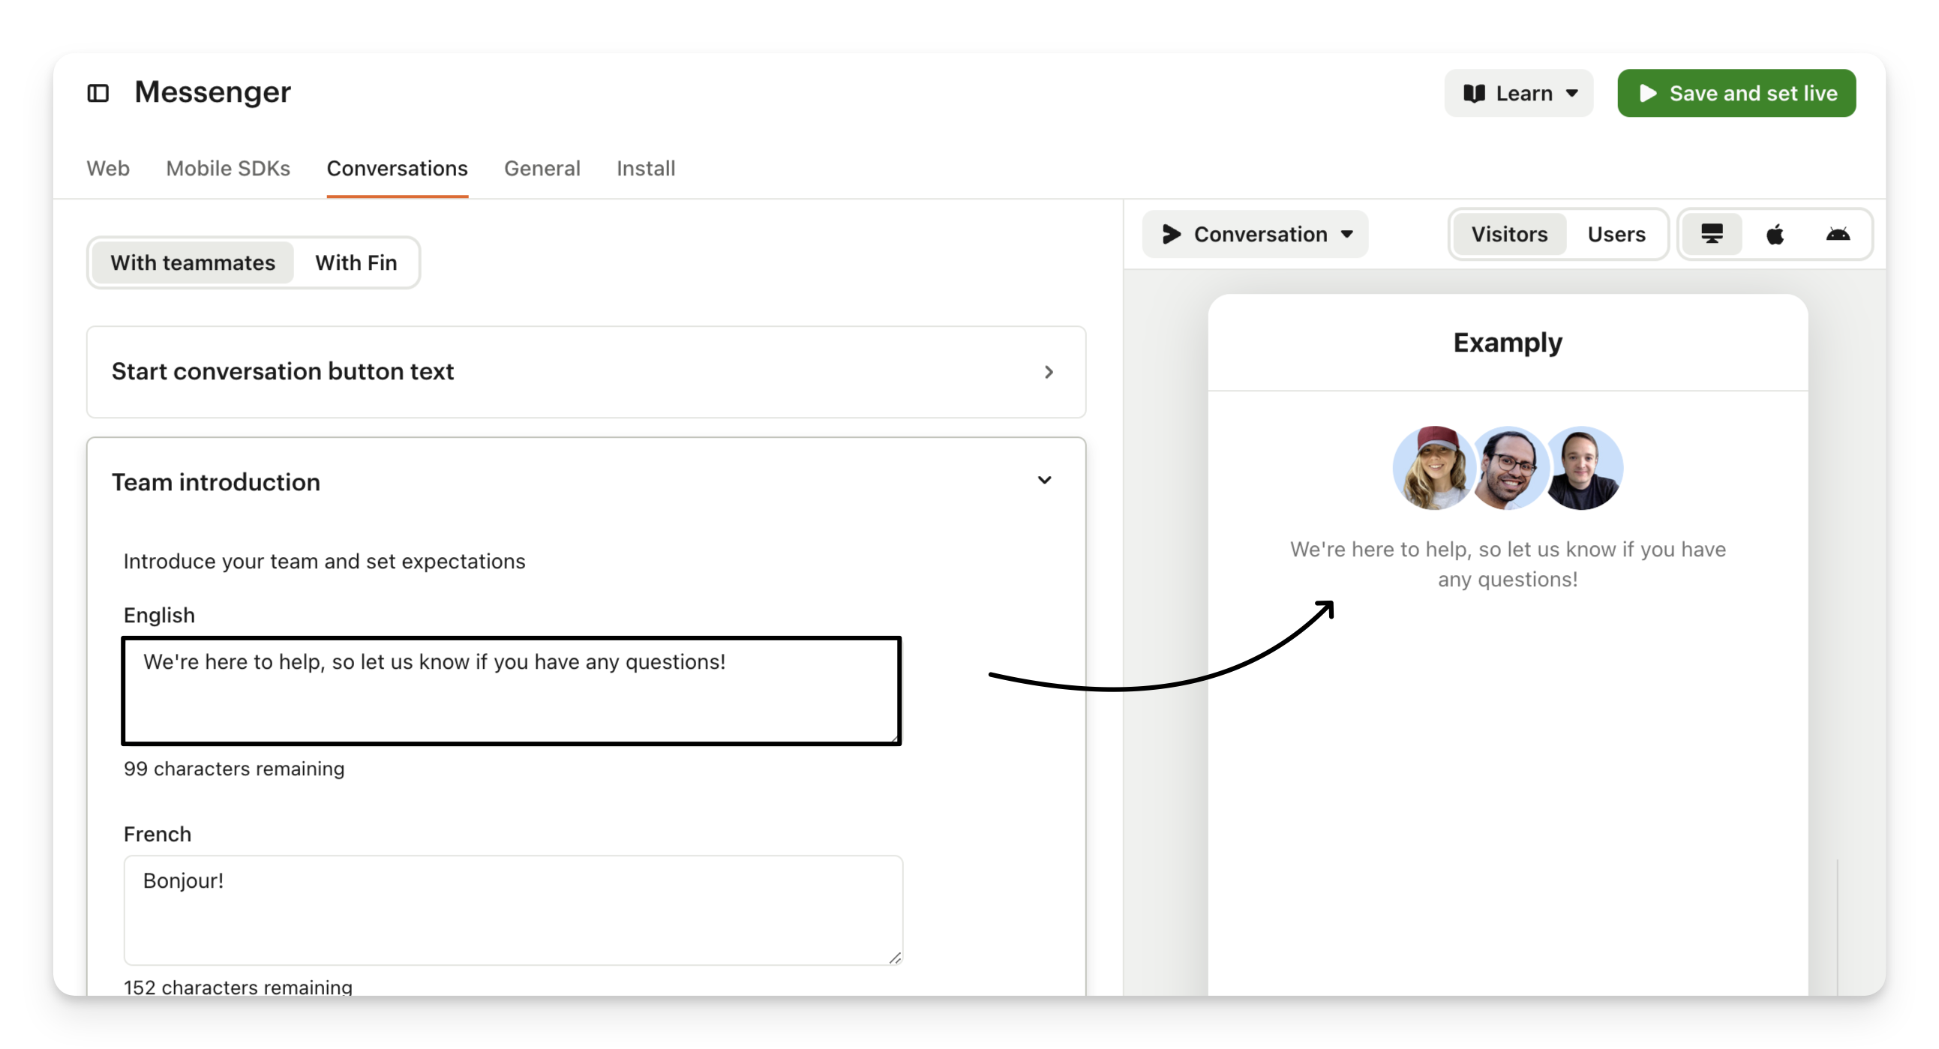Click the rightmost teammate avatar

1584,468
